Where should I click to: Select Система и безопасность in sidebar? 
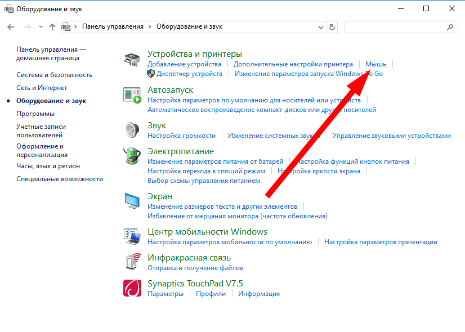click(54, 75)
